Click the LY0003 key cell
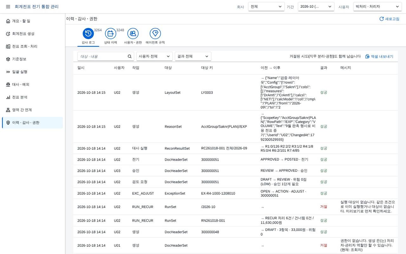406x254 pixels. click(207, 93)
